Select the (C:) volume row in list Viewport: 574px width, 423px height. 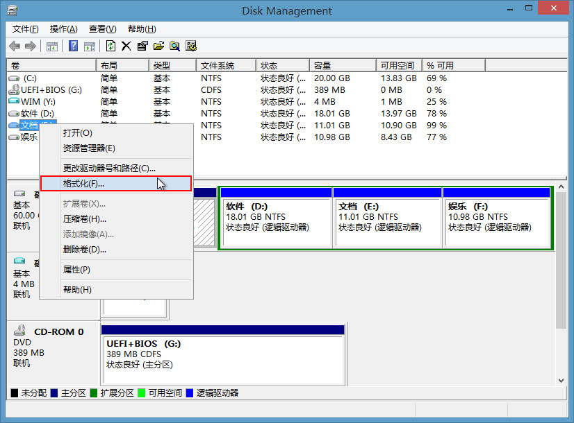pos(30,78)
